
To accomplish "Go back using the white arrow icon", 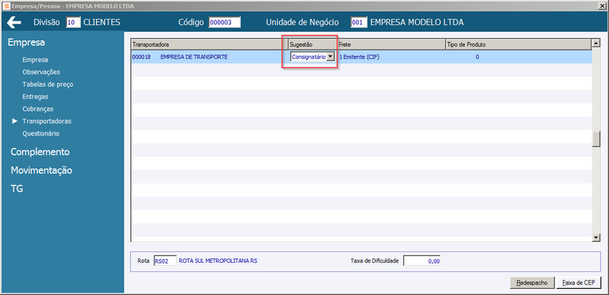I will [x=14, y=23].
